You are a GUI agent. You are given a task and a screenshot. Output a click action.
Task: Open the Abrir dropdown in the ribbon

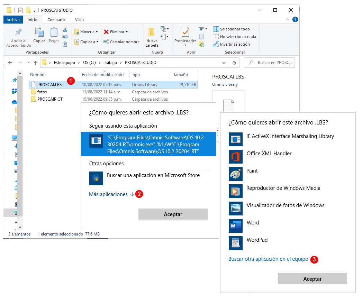point(203,29)
